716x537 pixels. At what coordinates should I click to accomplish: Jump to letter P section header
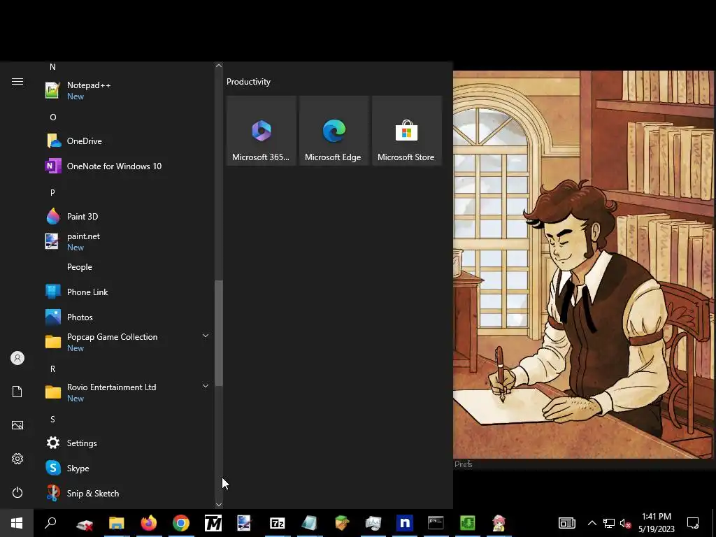pyautogui.click(x=52, y=193)
